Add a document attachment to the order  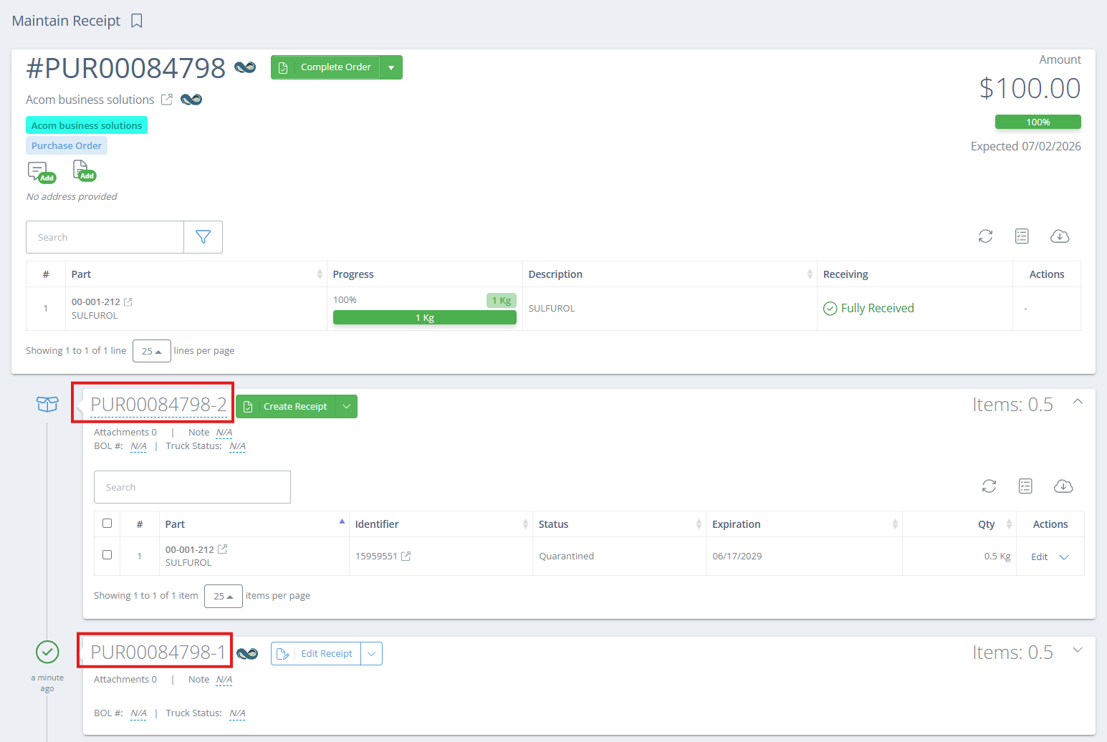coord(84,170)
